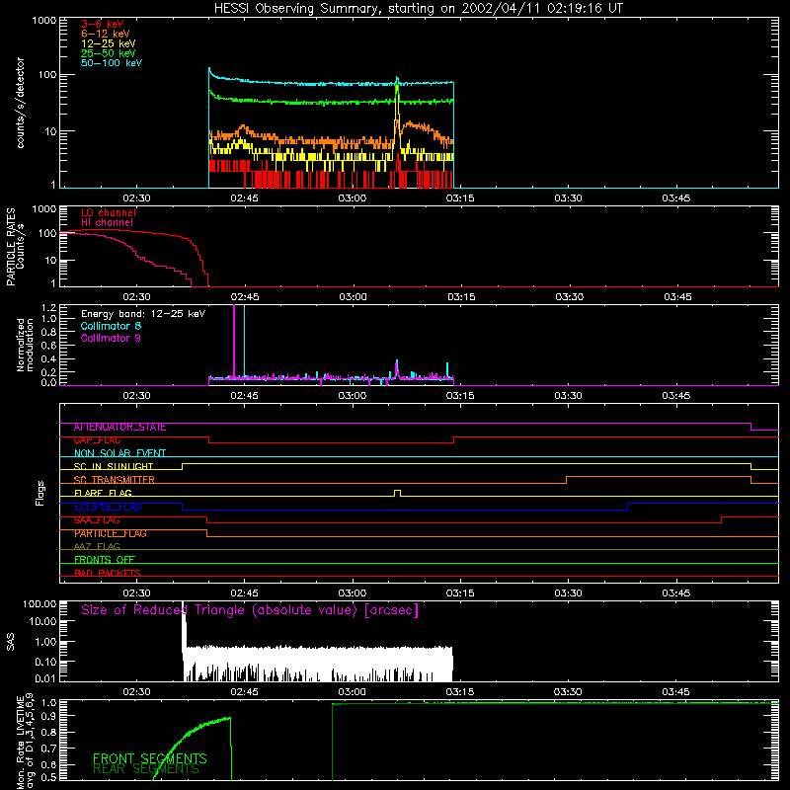Viewport: 790px width, 790px height.
Task: Click the ECLIPSE_FLAG step-up on the blue line
Action: pos(628,507)
